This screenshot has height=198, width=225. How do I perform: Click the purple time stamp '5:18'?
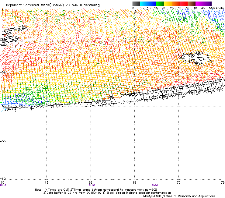tap(3, 185)
